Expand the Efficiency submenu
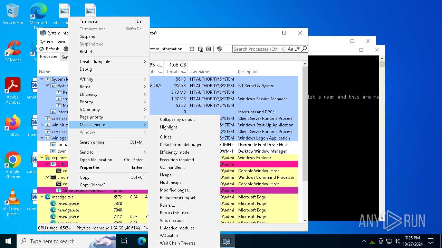Image resolution: width=442 pixels, height=248 pixels. point(109,94)
